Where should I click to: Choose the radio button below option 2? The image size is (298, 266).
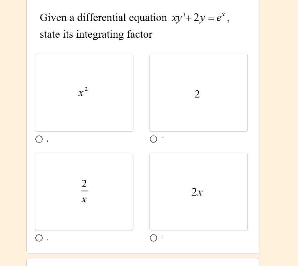tap(153, 139)
